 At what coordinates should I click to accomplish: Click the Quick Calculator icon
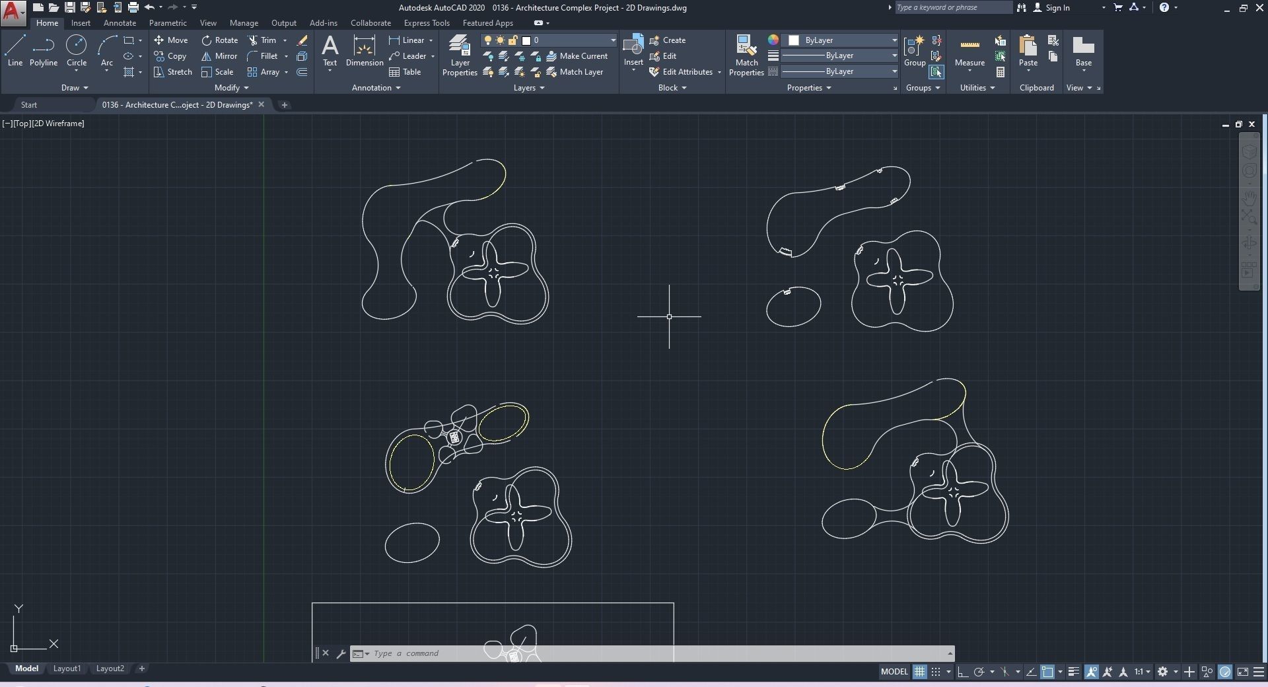coord(1001,72)
